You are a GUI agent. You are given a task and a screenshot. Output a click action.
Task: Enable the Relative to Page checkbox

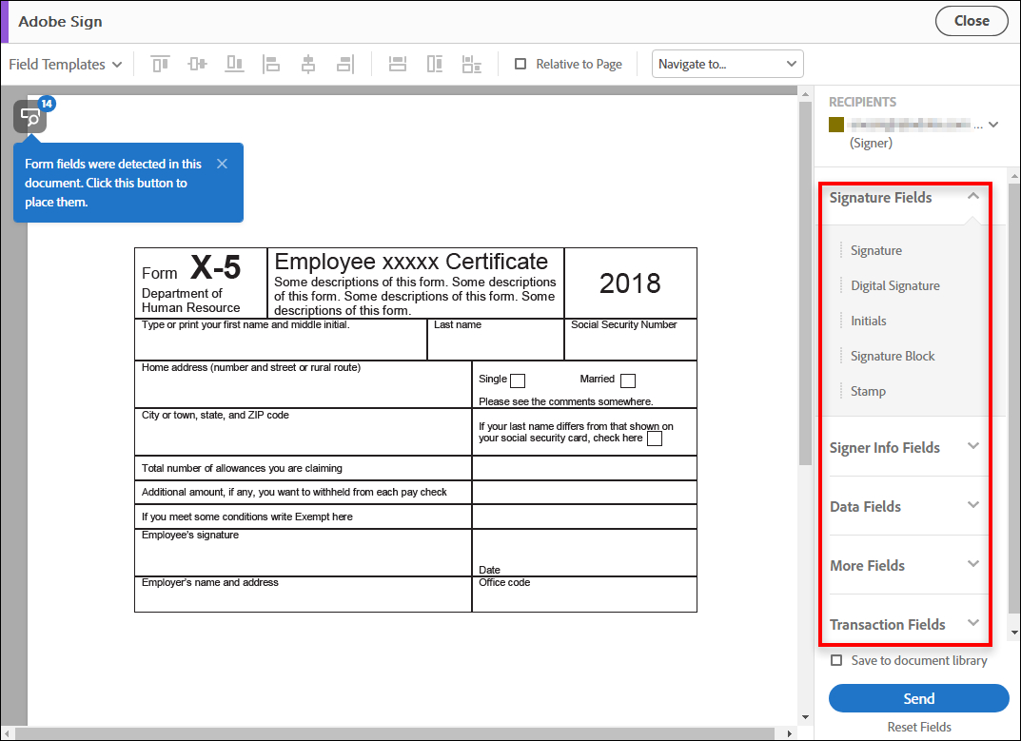coord(520,64)
